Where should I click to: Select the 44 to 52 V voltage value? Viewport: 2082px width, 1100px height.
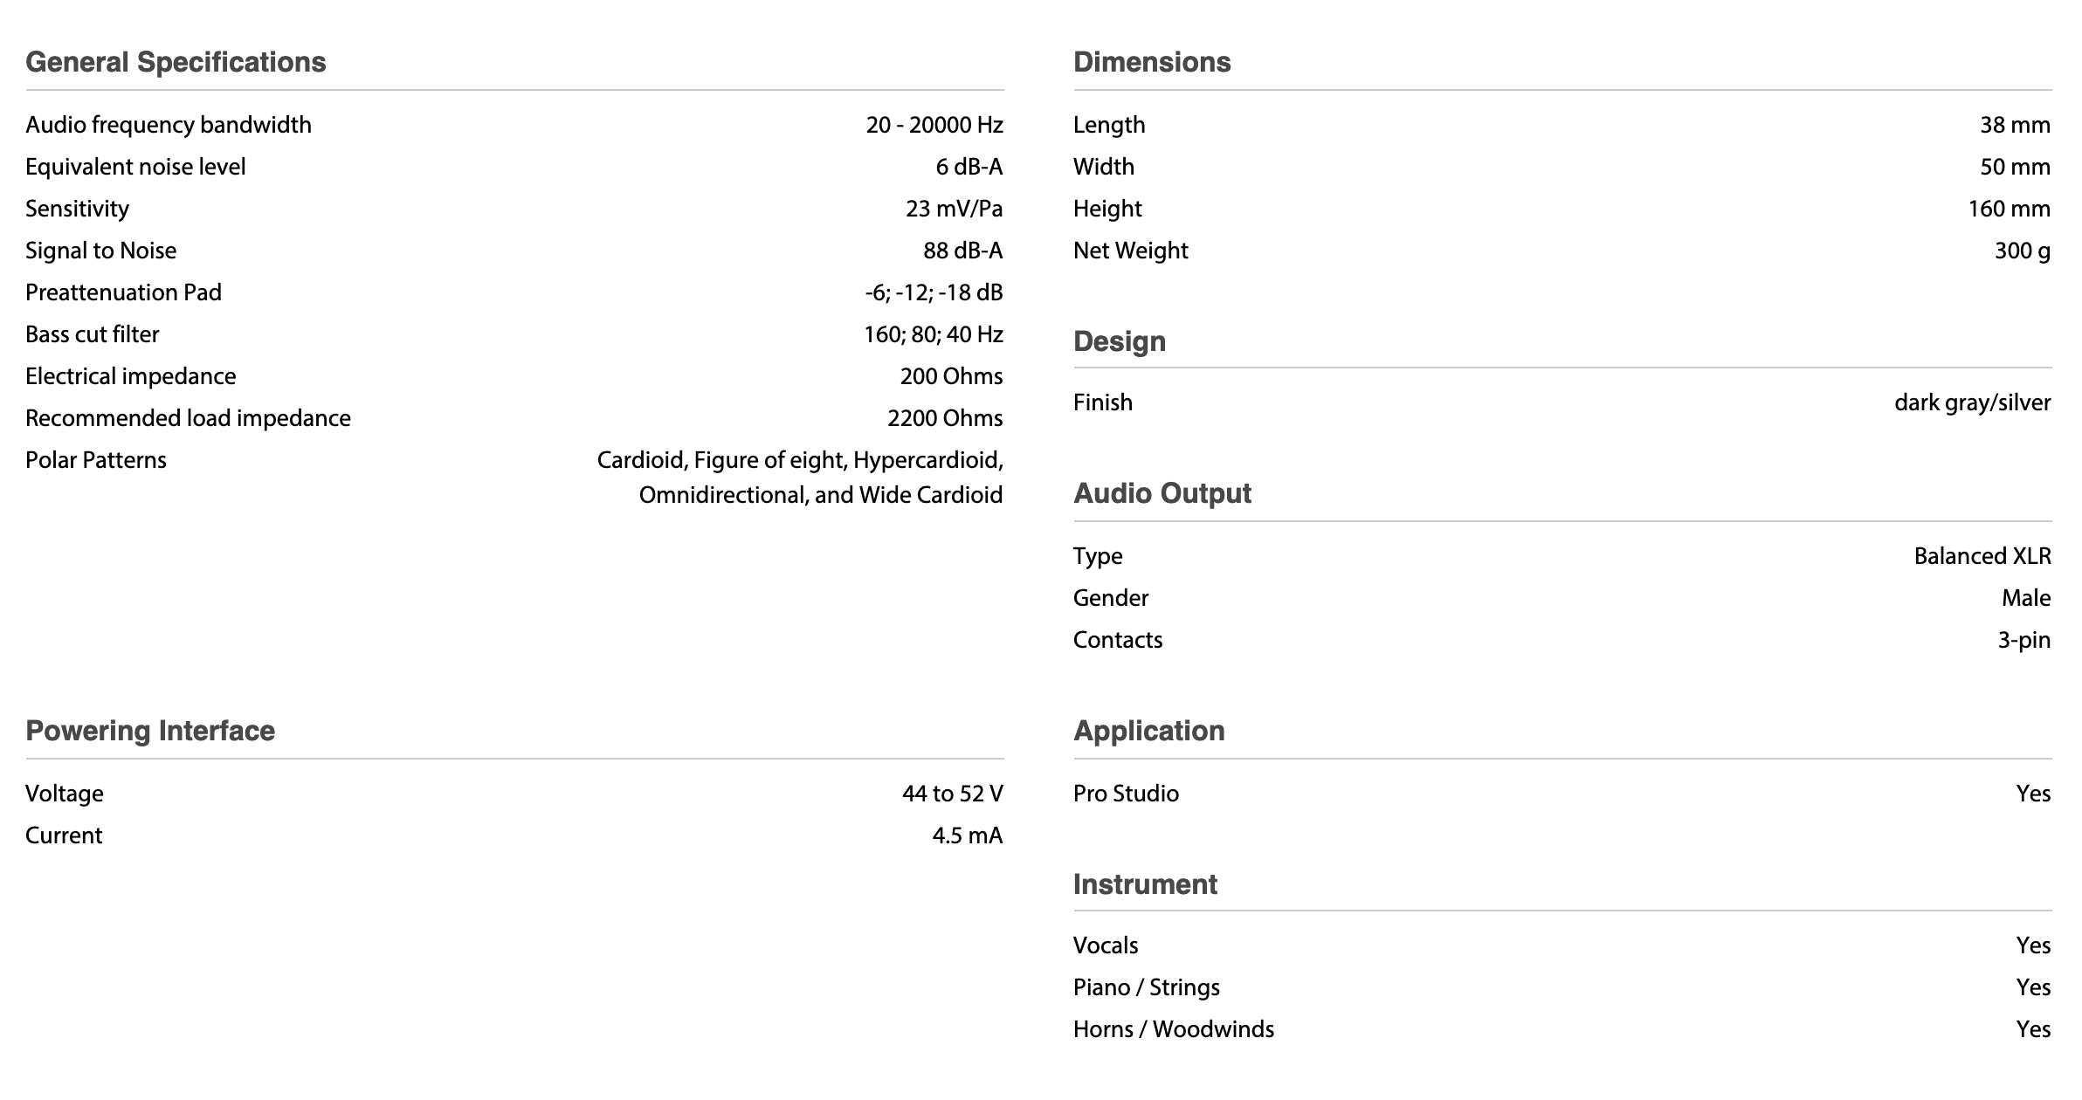pyautogui.click(x=952, y=794)
